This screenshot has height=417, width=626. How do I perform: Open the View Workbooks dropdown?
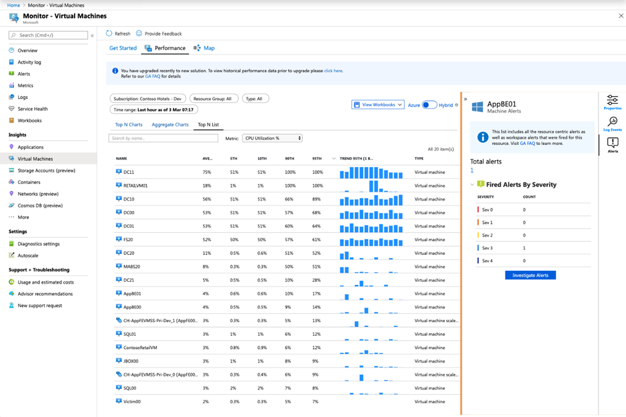[378, 105]
